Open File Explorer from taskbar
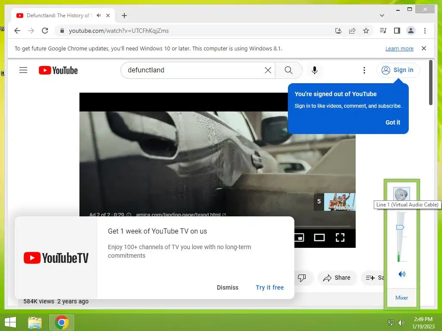Viewport: 442px width, 331px height. coord(35,322)
